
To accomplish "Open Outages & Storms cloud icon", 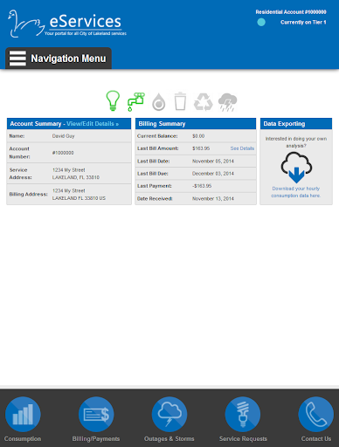I will point(169,414).
